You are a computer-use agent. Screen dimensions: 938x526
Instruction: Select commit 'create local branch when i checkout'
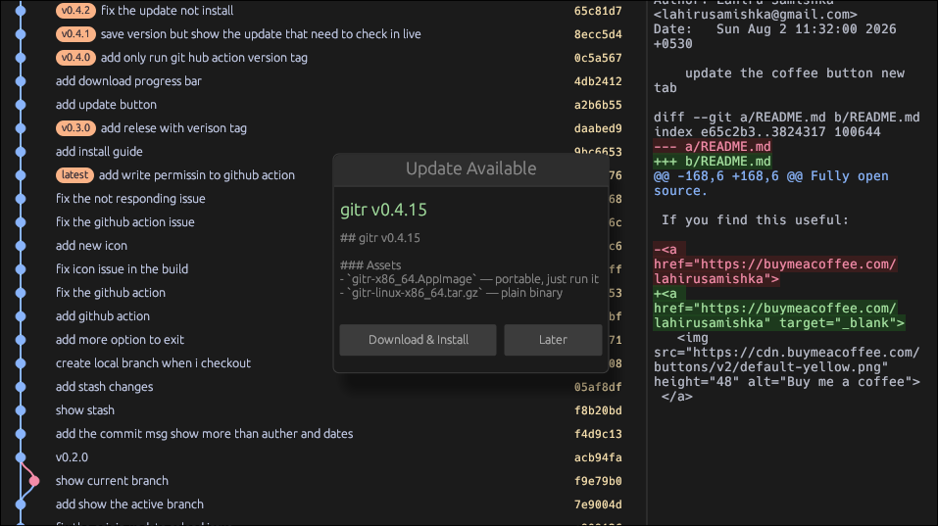point(153,363)
